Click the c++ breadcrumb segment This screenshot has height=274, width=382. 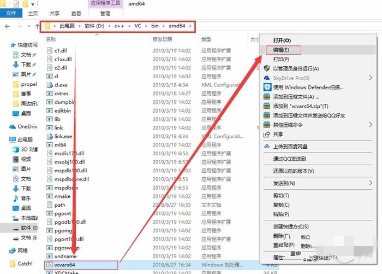point(119,26)
